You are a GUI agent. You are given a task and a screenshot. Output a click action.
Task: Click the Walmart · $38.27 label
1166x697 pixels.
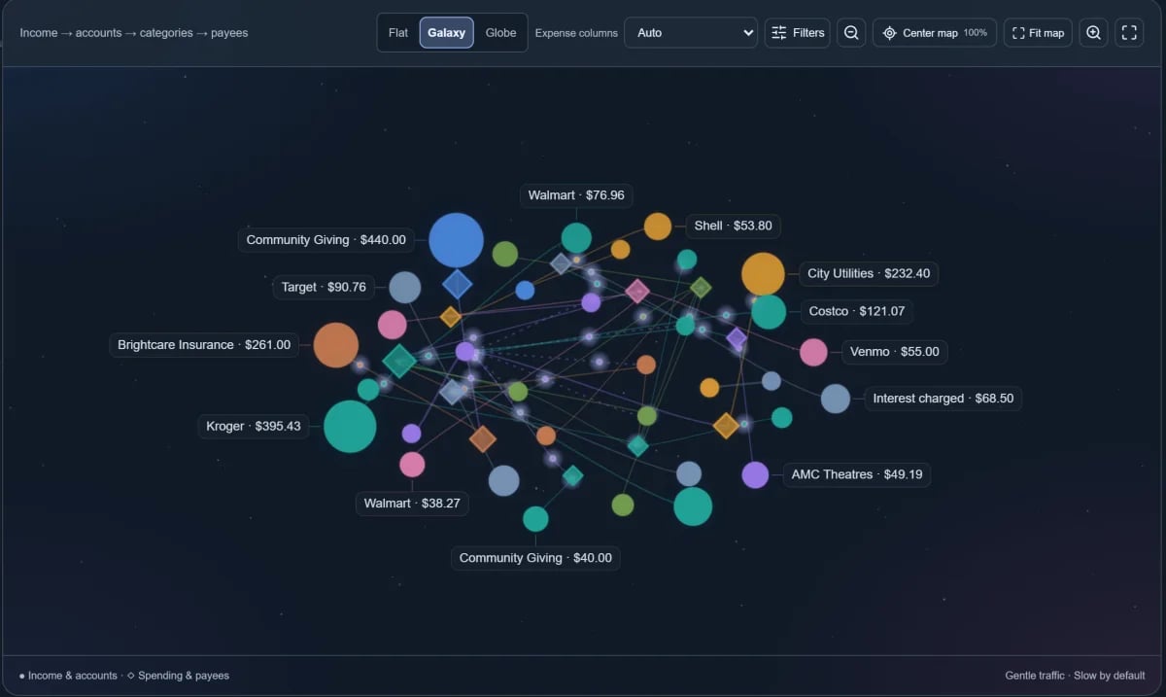[412, 504]
